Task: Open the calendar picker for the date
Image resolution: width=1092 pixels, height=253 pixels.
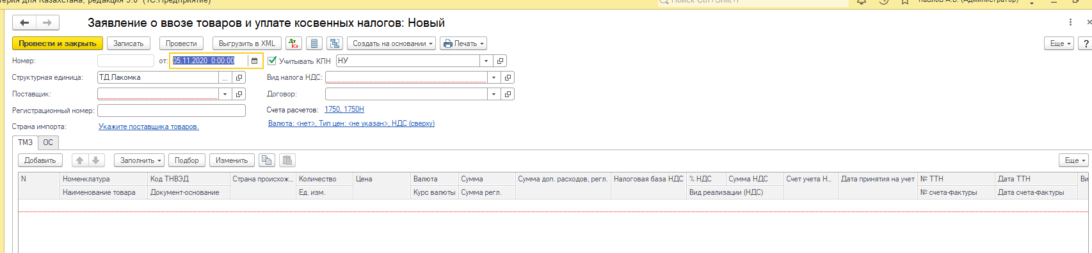Action: [254, 61]
